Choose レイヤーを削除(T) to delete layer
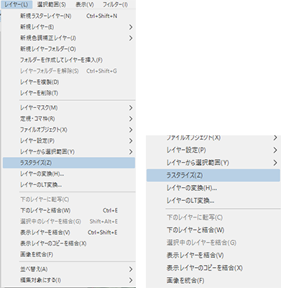Image resolution: width=281 pixels, height=288 pixels. [69, 93]
